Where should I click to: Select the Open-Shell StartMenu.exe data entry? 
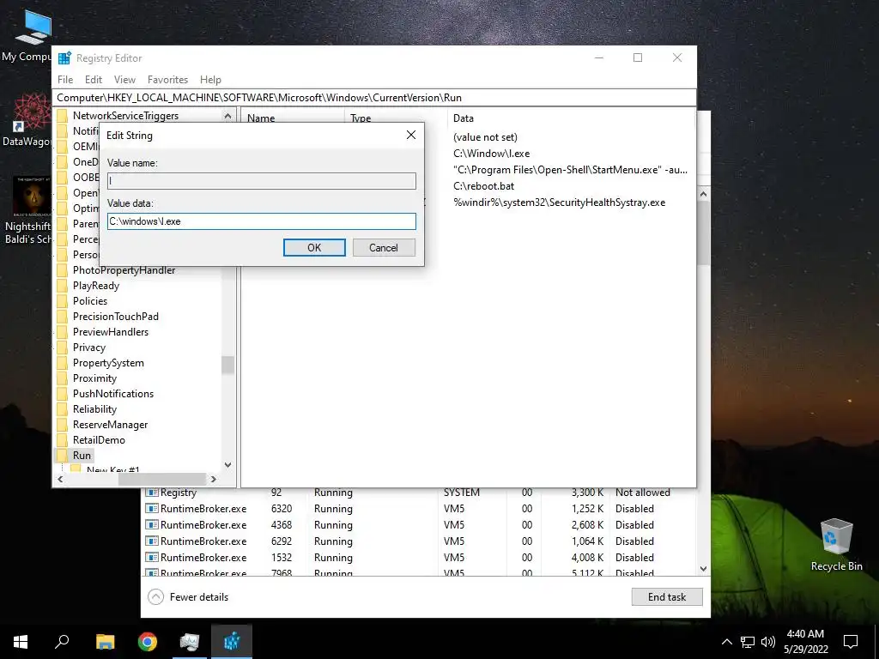(x=570, y=170)
